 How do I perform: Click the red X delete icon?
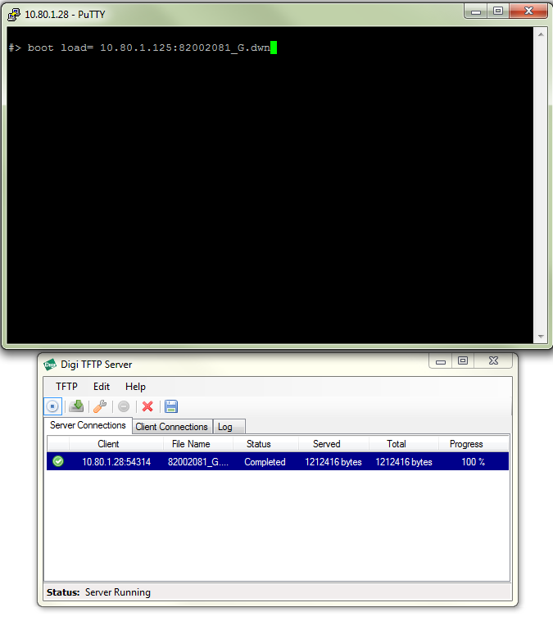click(x=147, y=406)
